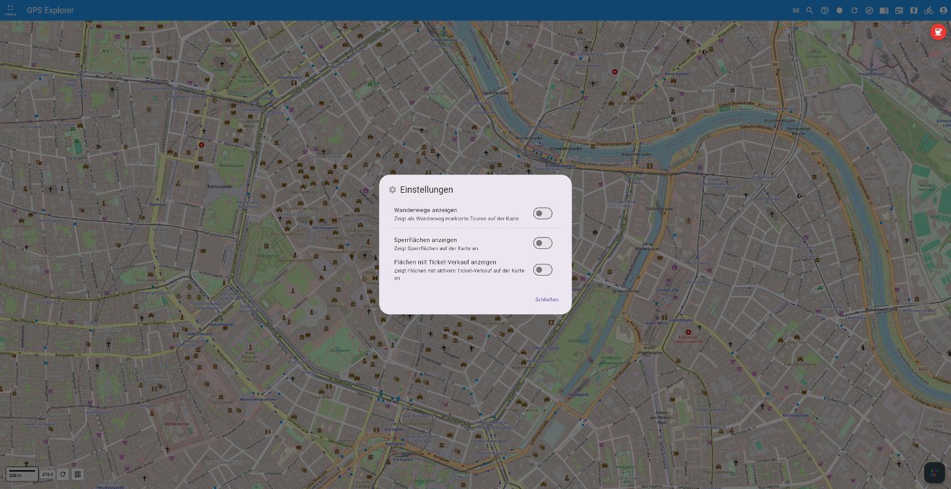Close the settings dialog with Schließen
The width and height of the screenshot is (951, 489).
pos(546,299)
